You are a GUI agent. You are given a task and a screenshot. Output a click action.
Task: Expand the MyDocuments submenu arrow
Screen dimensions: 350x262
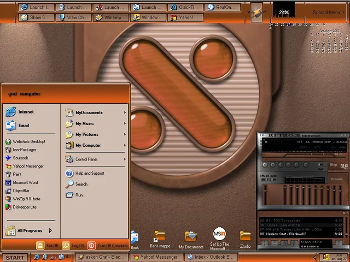pos(125,112)
